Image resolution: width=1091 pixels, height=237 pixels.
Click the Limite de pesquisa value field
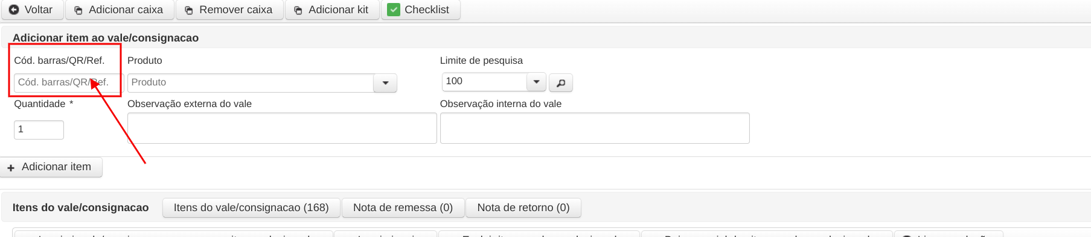(484, 81)
